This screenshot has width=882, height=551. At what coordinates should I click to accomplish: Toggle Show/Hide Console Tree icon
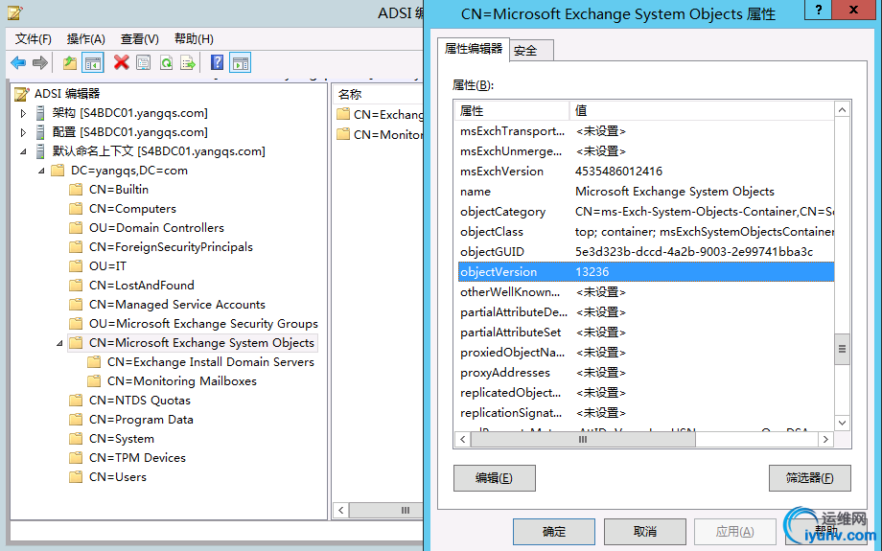click(x=93, y=62)
